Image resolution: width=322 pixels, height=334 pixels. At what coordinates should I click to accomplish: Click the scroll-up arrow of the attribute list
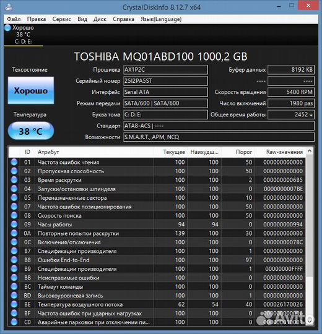click(x=310, y=151)
